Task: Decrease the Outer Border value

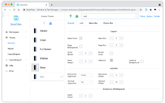Action: point(81,53)
